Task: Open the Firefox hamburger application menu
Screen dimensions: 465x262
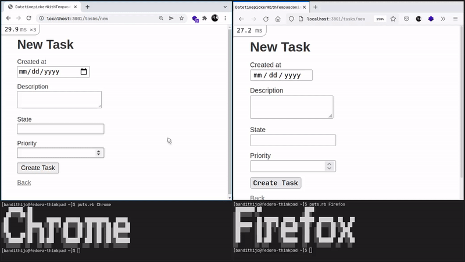Action: point(456,19)
